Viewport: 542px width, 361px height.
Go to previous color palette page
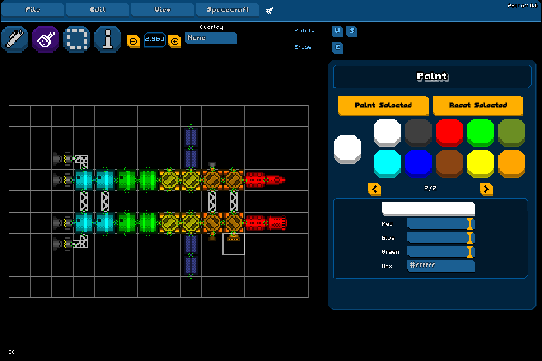[374, 189]
